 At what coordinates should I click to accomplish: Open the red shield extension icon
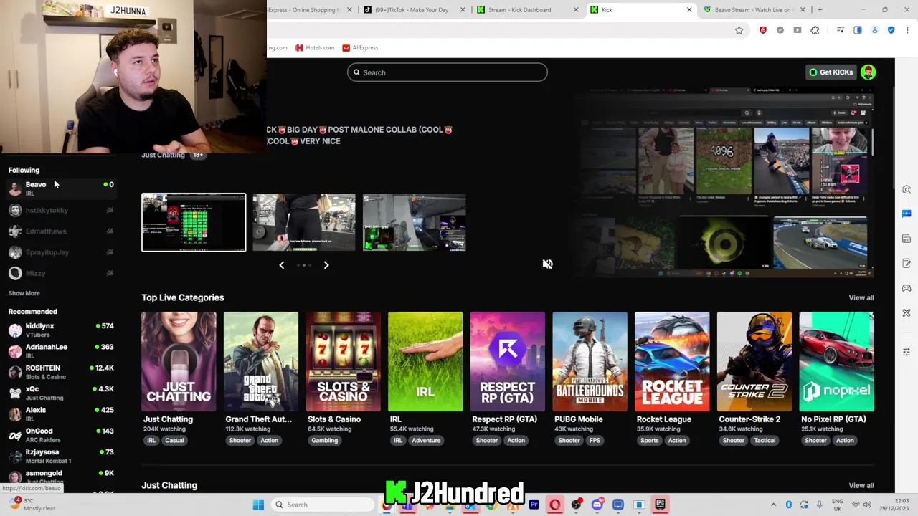[762, 30]
